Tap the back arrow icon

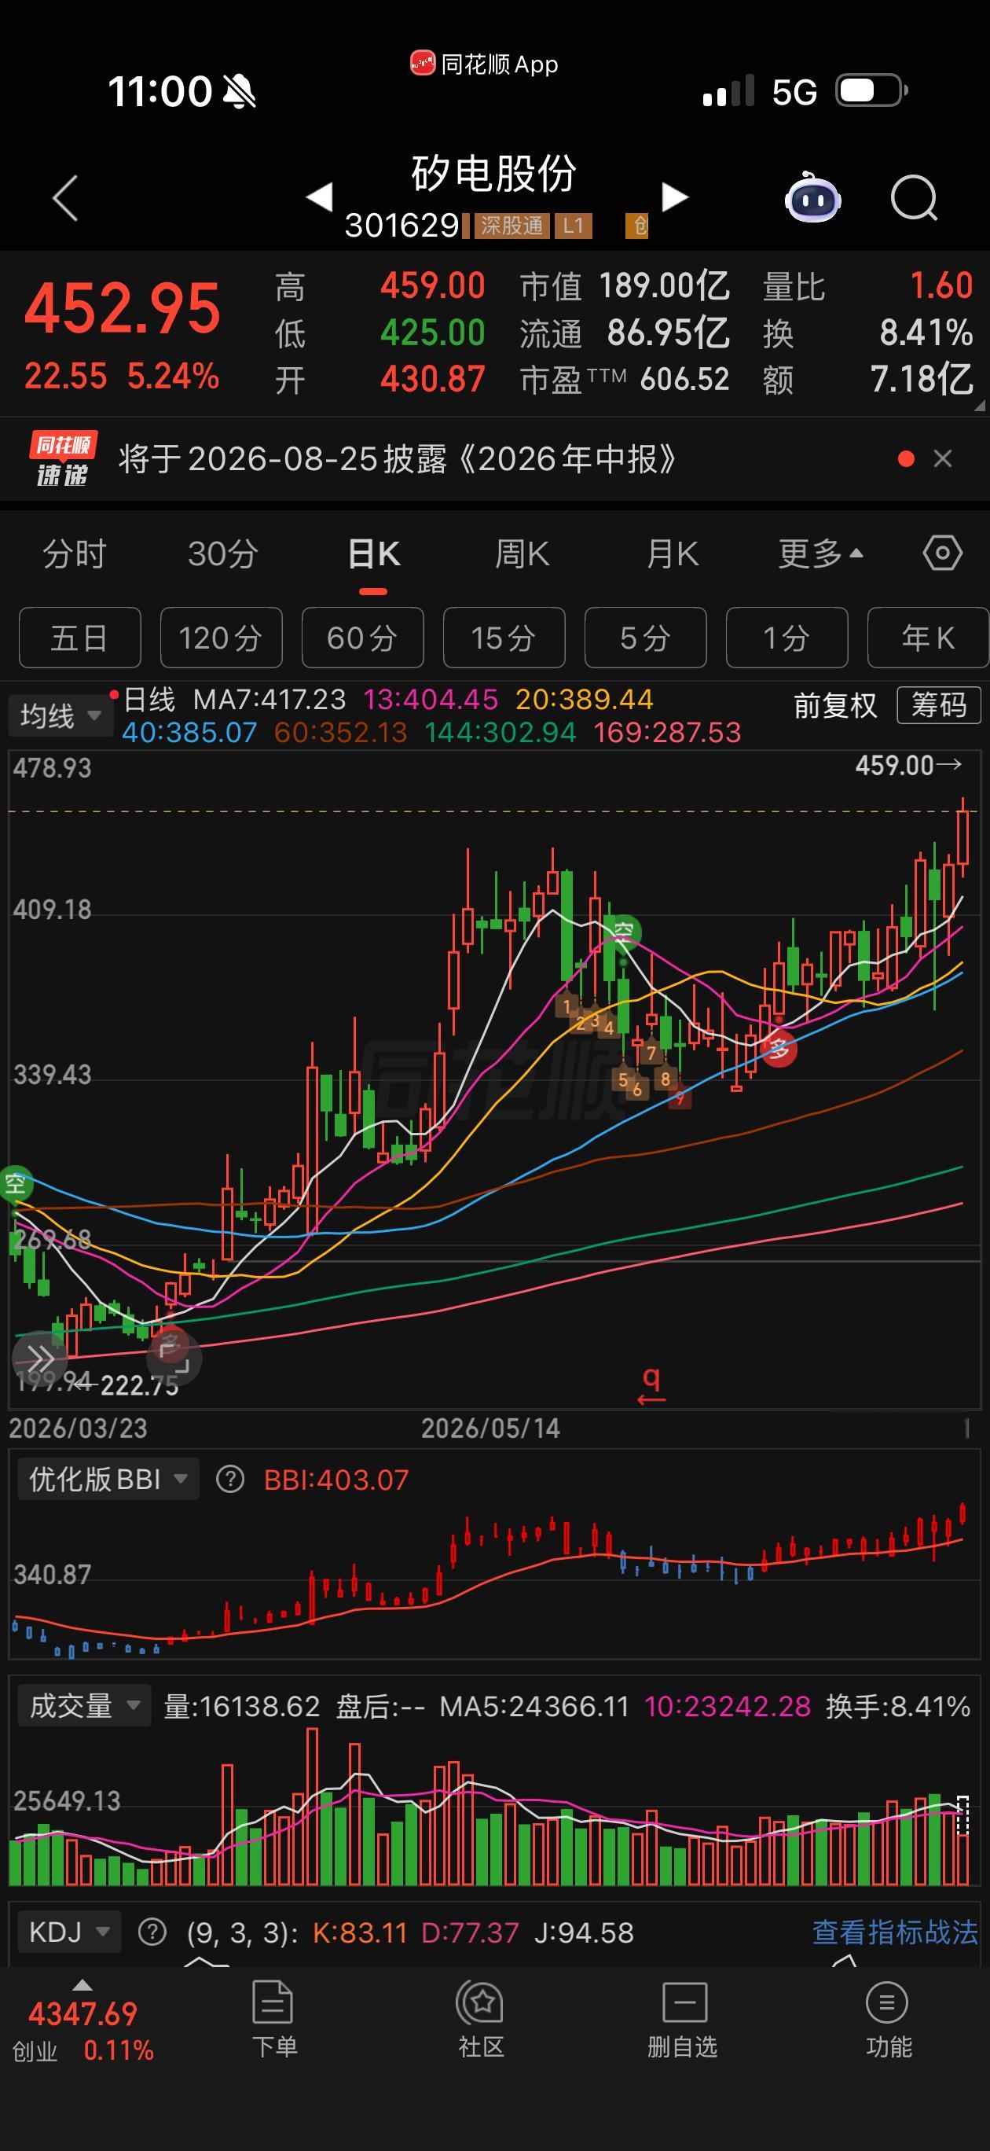(x=65, y=198)
